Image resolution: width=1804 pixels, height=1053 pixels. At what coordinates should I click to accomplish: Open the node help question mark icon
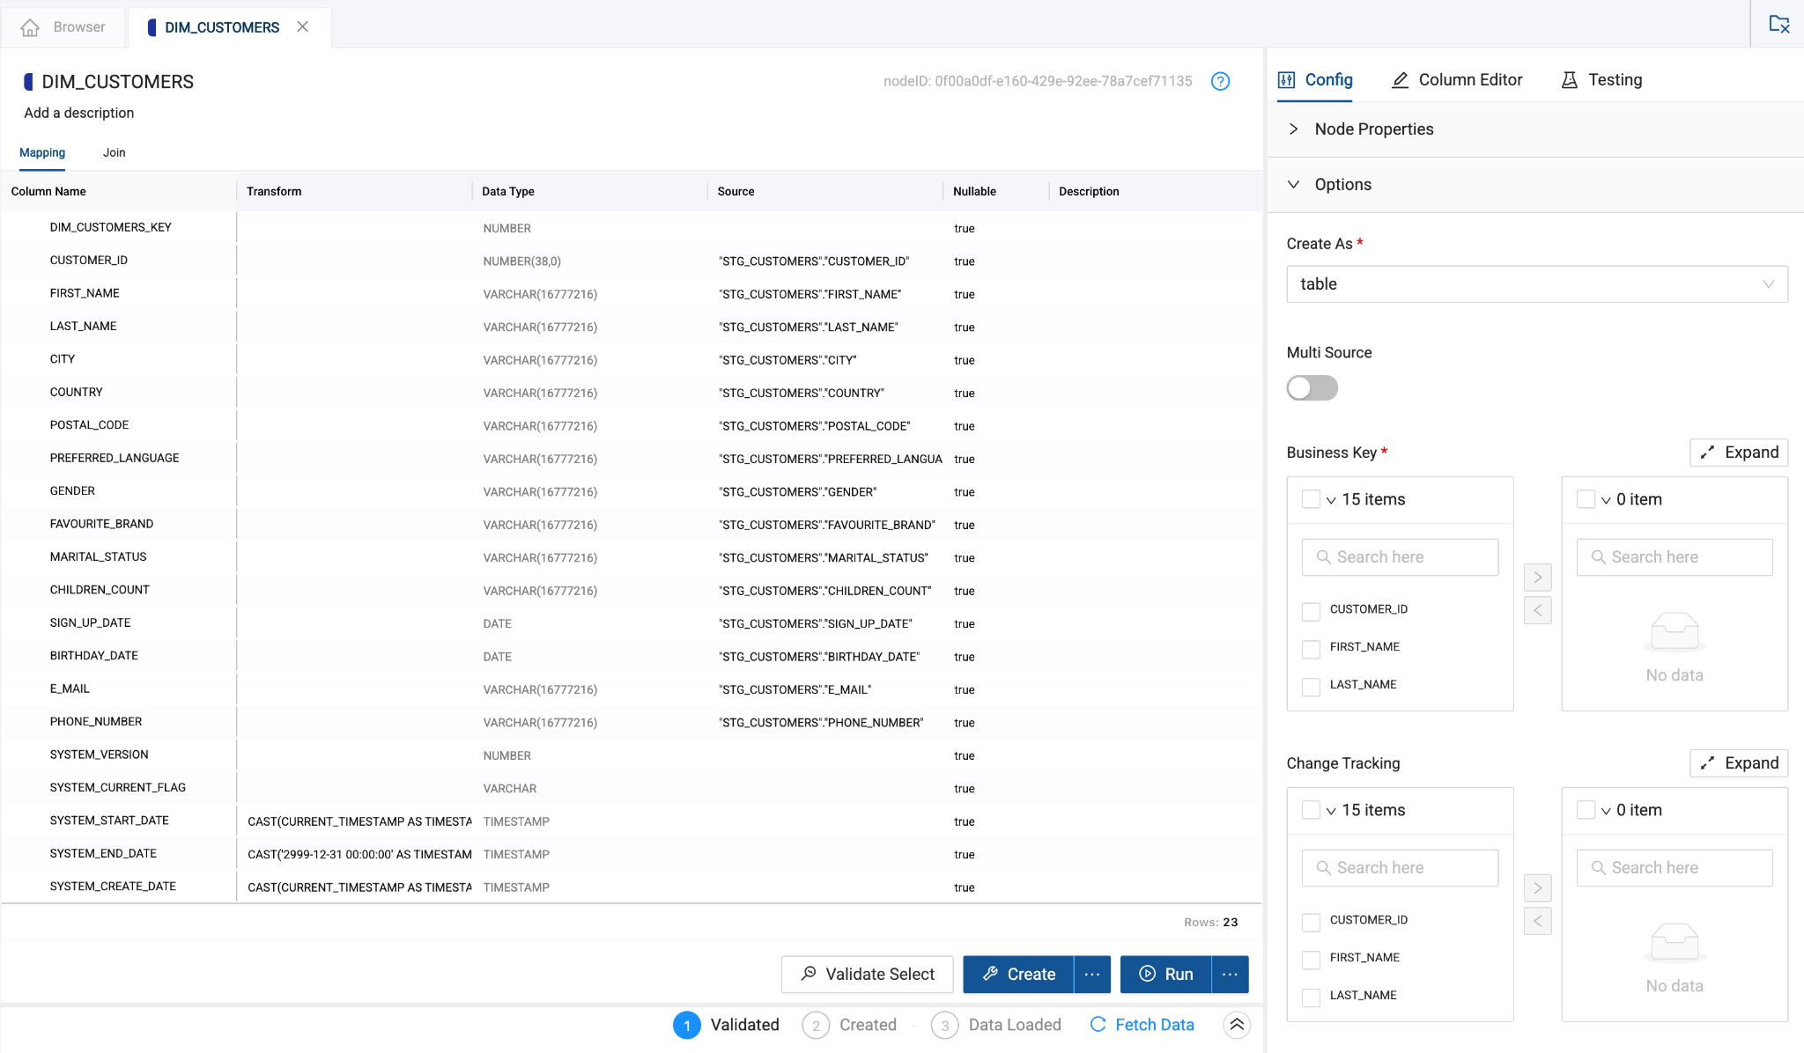(x=1220, y=81)
